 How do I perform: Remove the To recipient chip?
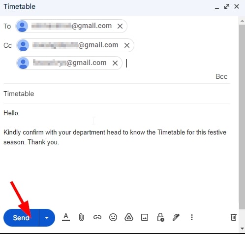tap(120, 26)
